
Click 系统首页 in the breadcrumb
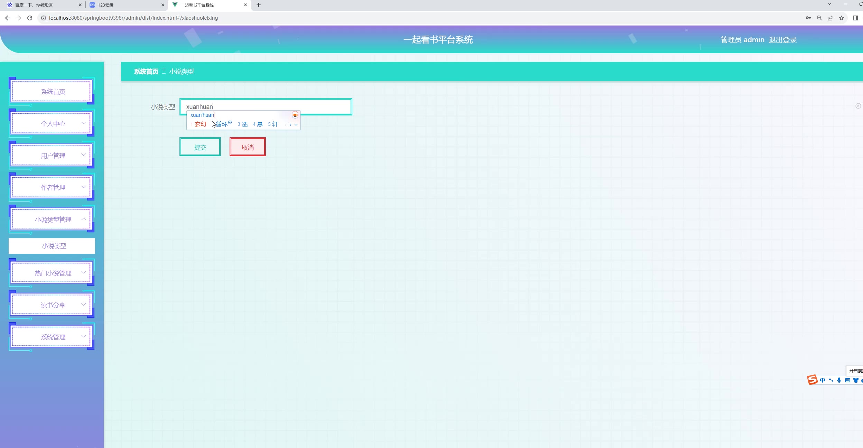pos(146,72)
